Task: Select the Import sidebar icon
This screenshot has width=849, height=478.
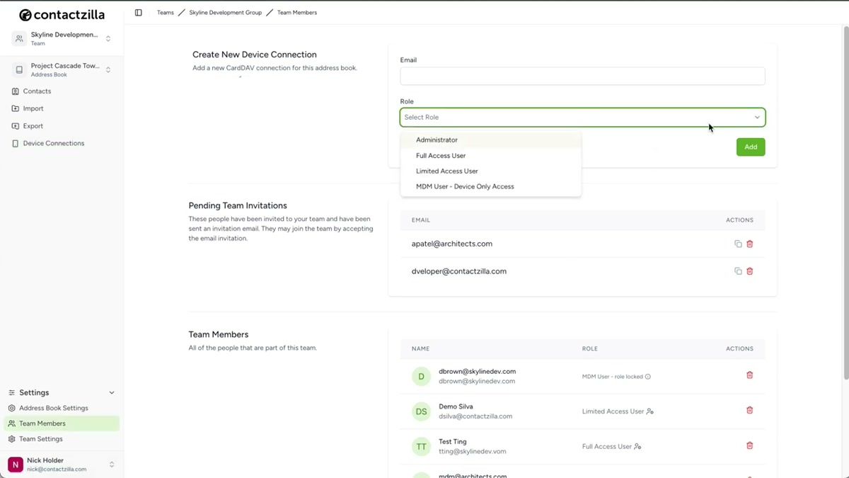Action: point(16,108)
